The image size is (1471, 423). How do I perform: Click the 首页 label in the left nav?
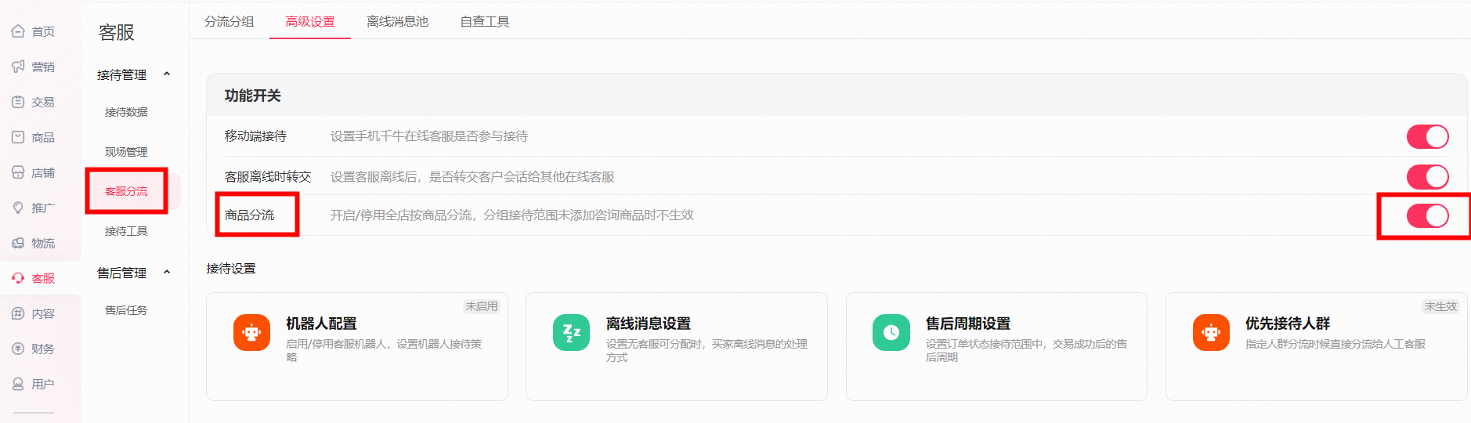(43, 31)
